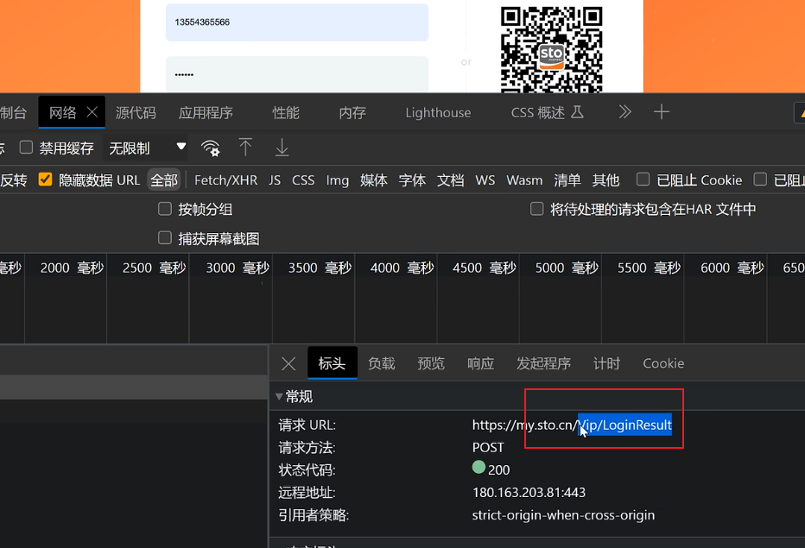Switch to the 负载 tab
This screenshot has width=805, height=548.
tap(381, 363)
